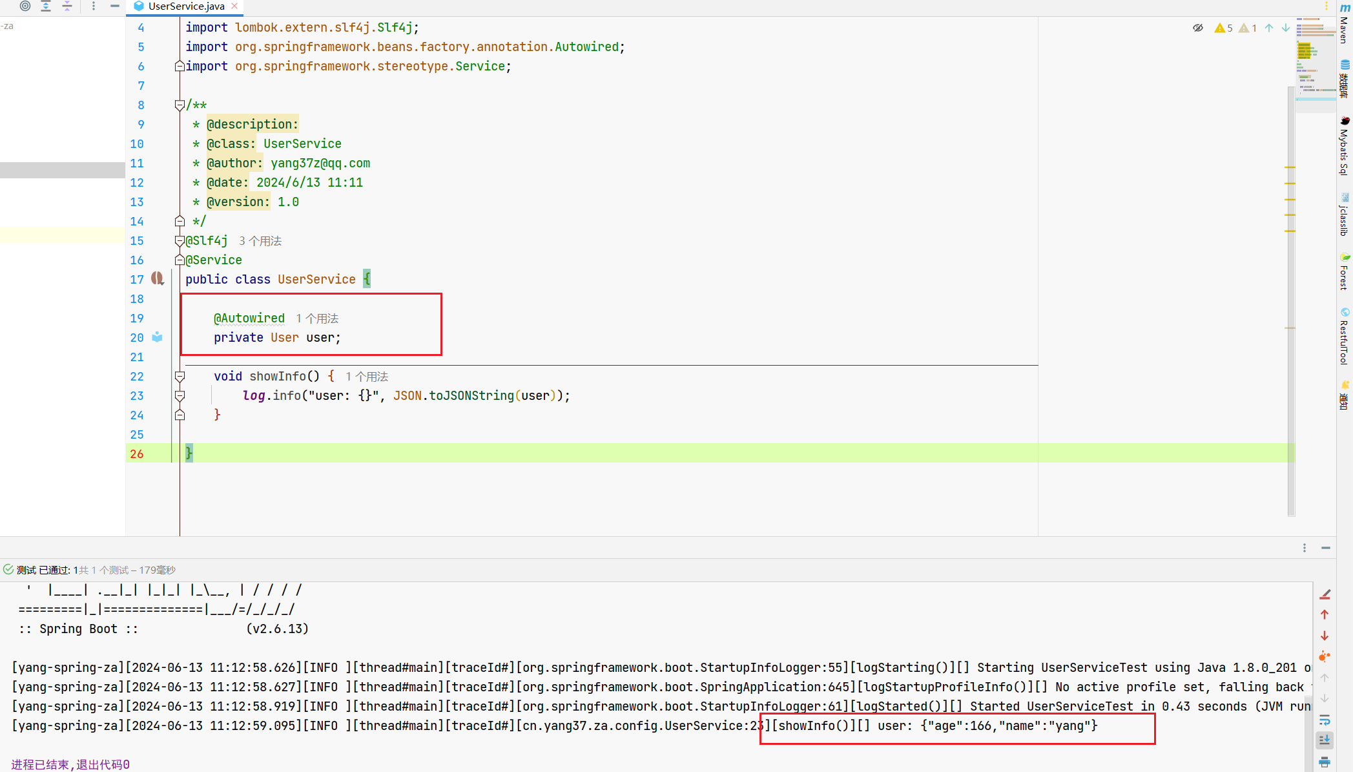Close the UserService.java tab

pyautogui.click(x=234, y=6)
